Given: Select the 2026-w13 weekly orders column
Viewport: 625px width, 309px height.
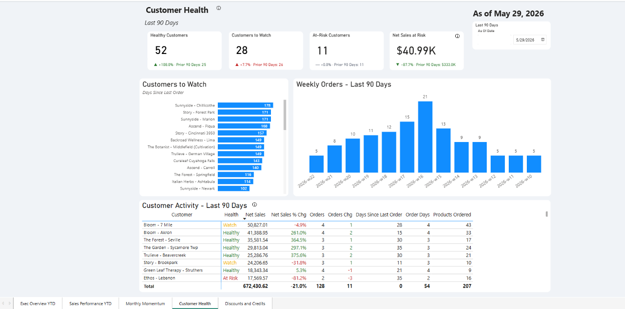Looking at the screenshot, I should [480, 157].
